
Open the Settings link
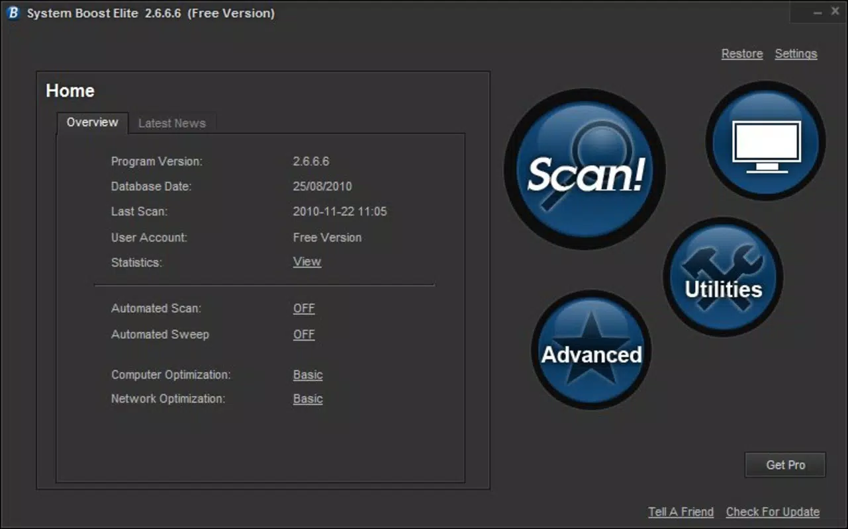pos(796,54)
